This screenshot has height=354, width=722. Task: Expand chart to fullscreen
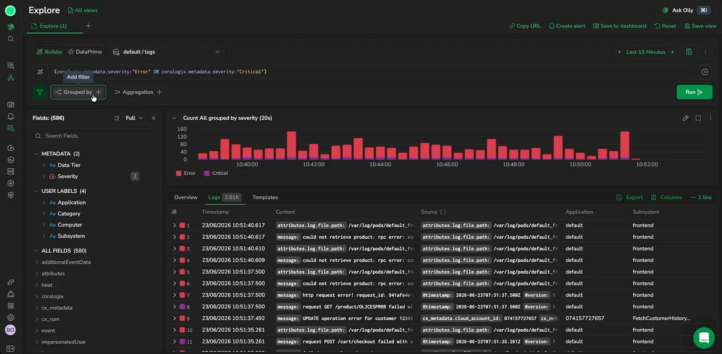coord(698,118)
